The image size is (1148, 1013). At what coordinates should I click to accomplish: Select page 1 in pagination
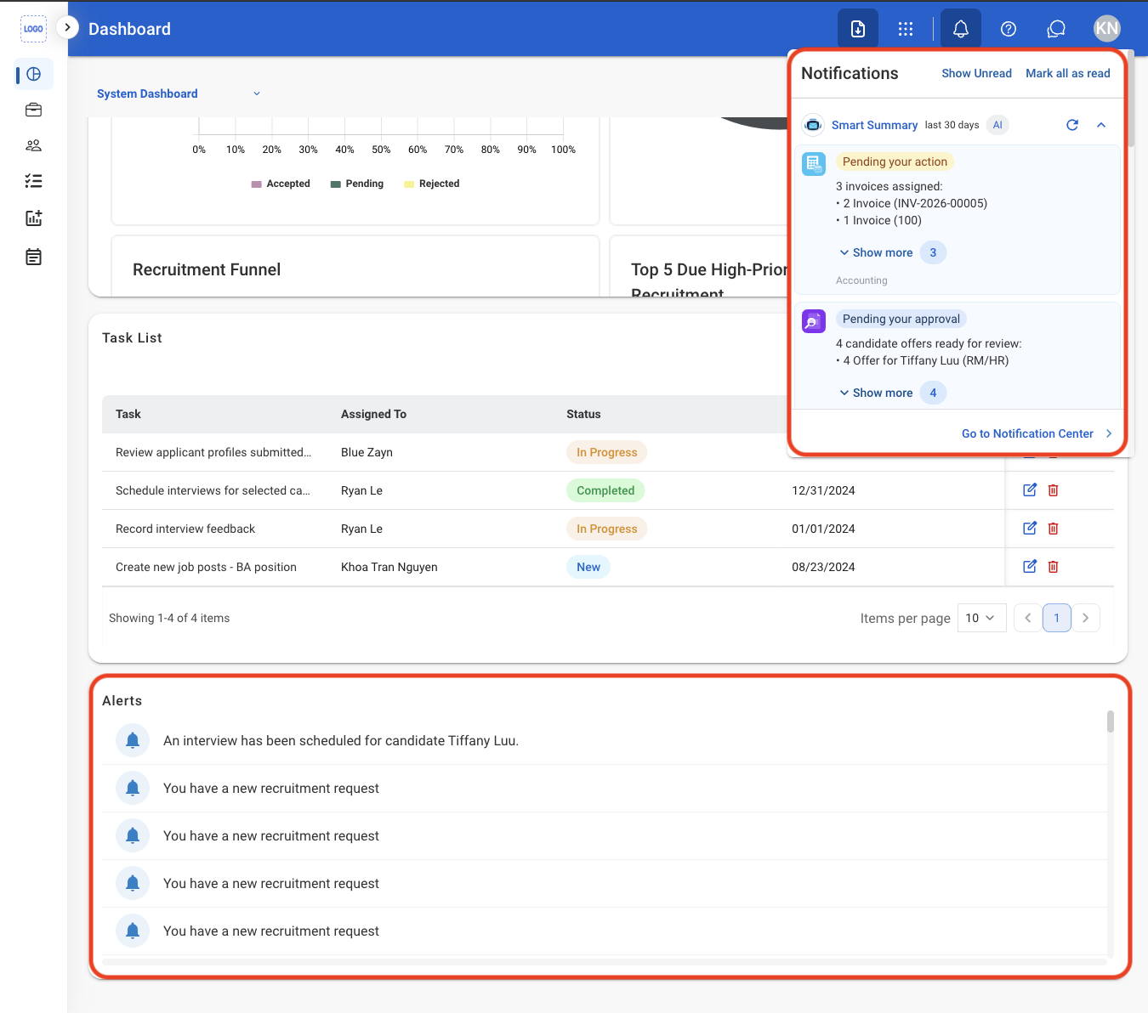click(1057, 618)
